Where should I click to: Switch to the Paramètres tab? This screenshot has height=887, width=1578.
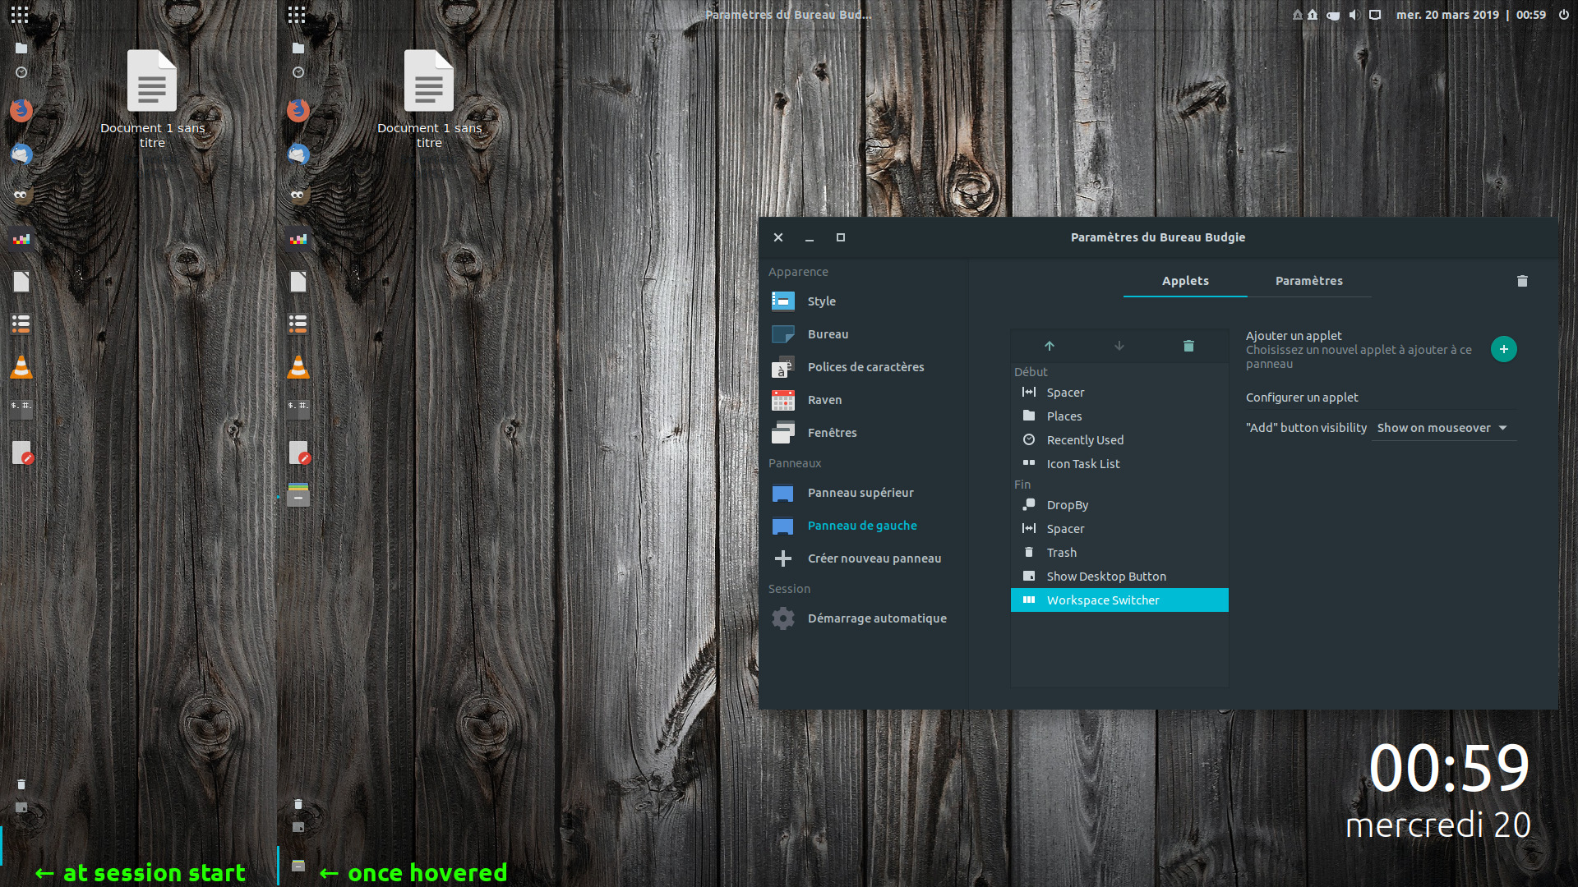pos(1308,280)
